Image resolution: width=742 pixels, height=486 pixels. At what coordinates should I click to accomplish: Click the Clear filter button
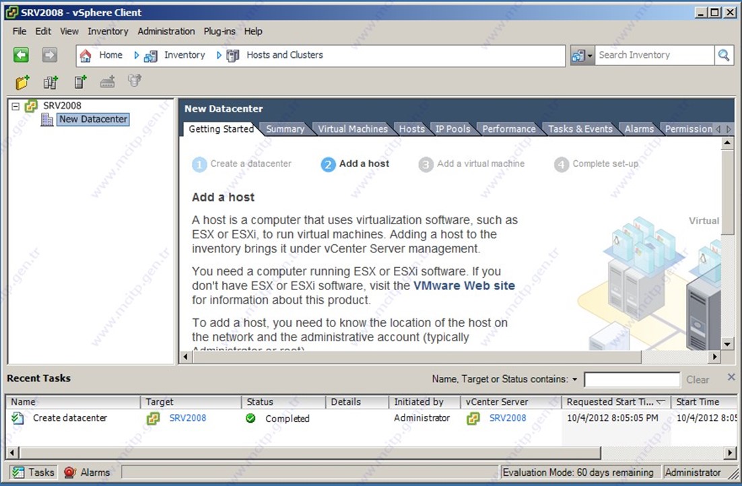tap(698, 380)
